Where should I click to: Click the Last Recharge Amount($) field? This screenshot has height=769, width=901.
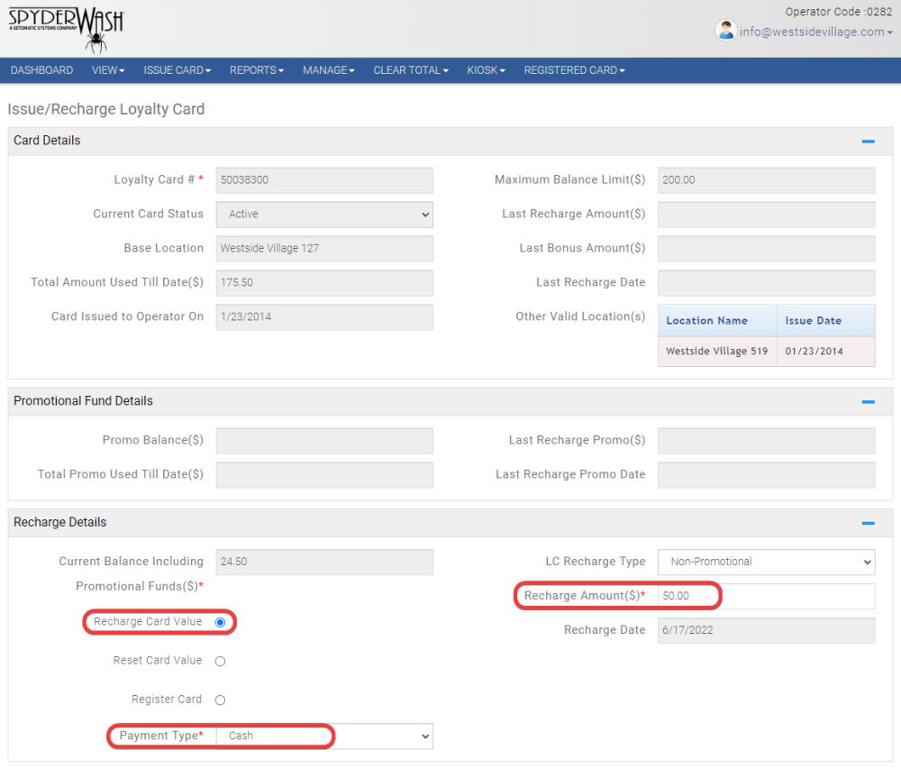coord(767,215)
